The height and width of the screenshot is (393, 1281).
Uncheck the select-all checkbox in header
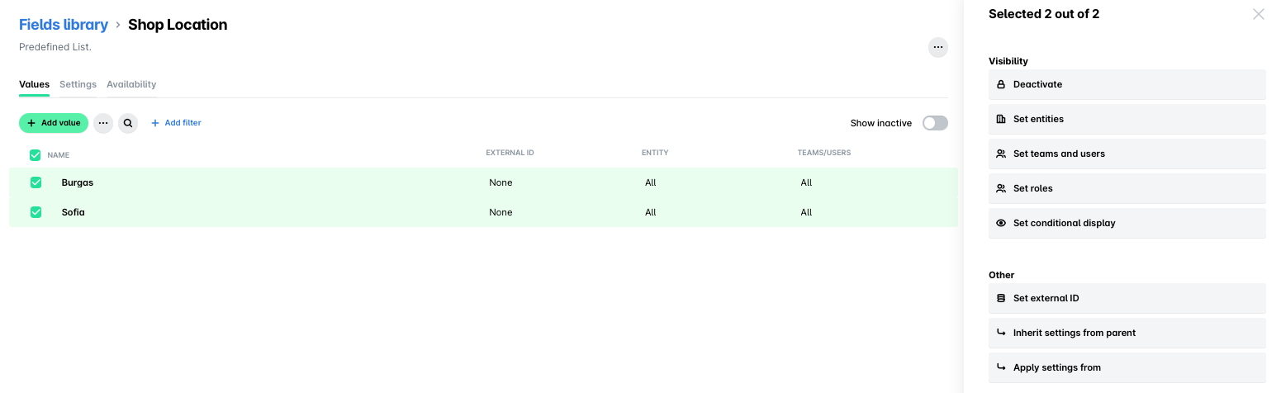click(x=35, y=155)
